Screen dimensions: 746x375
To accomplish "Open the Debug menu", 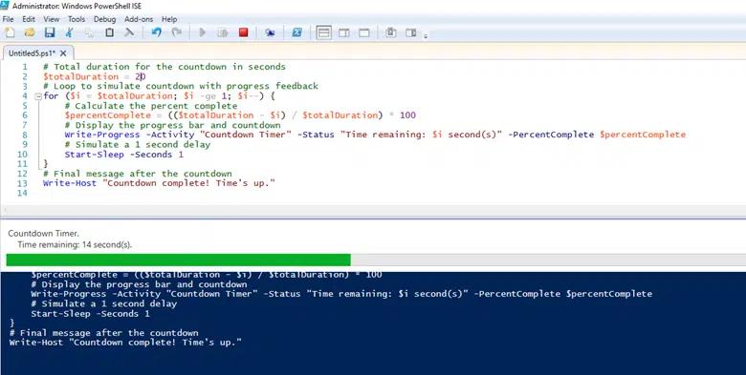I will 104,19.
